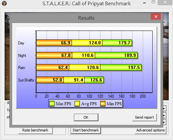Open Advanced options in the benchmark window

click(150, 130)
